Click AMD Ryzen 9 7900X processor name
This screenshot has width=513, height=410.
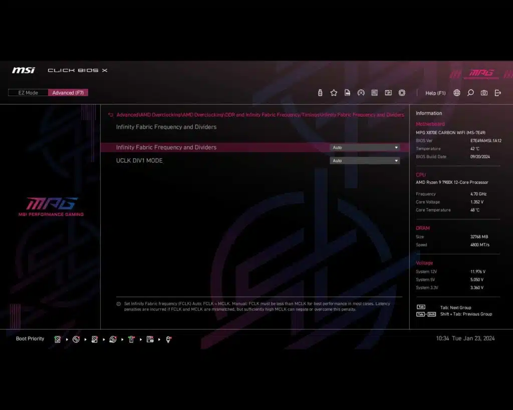coord(452,182)
